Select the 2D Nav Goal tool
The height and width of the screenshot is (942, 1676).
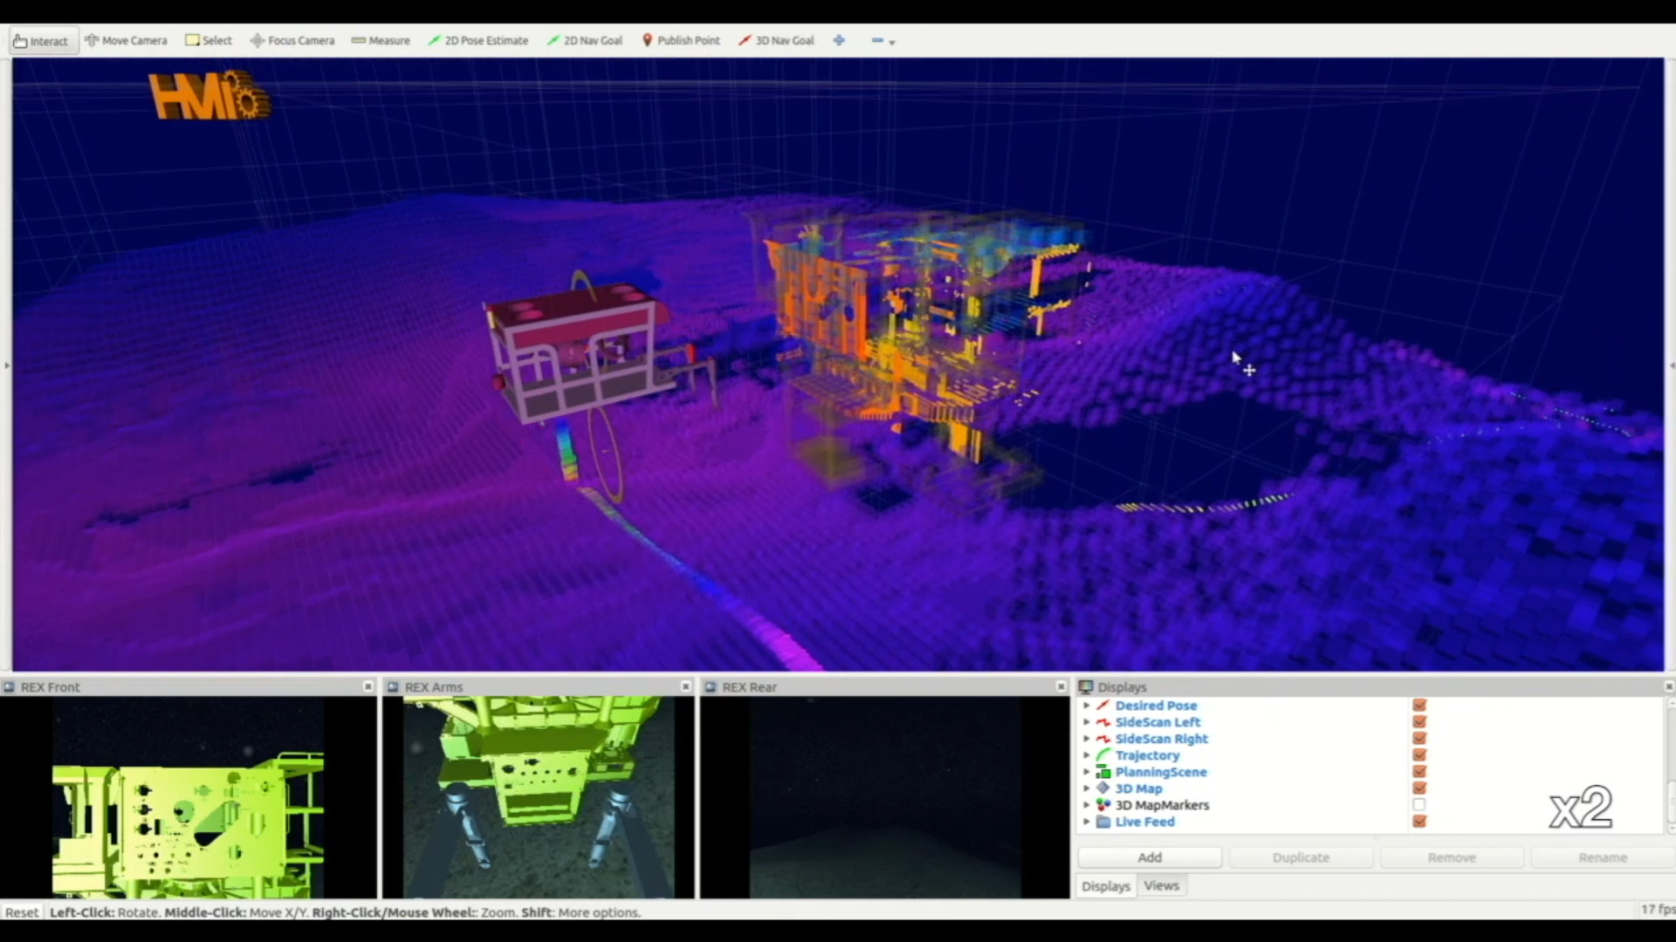tap(585, 41)
